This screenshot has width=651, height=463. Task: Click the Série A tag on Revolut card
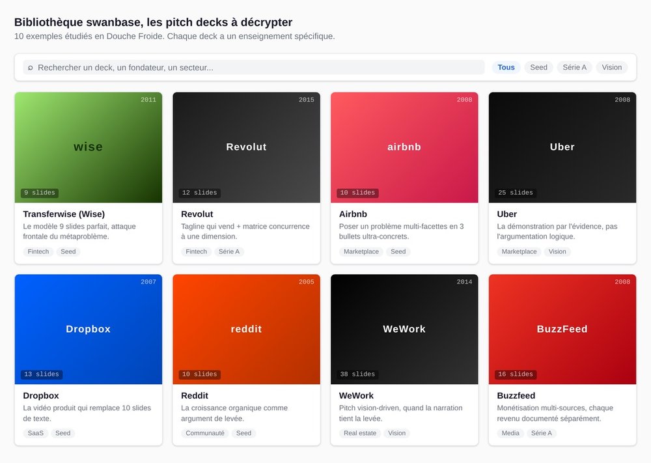pyautogui.click(x=229, y=251)
